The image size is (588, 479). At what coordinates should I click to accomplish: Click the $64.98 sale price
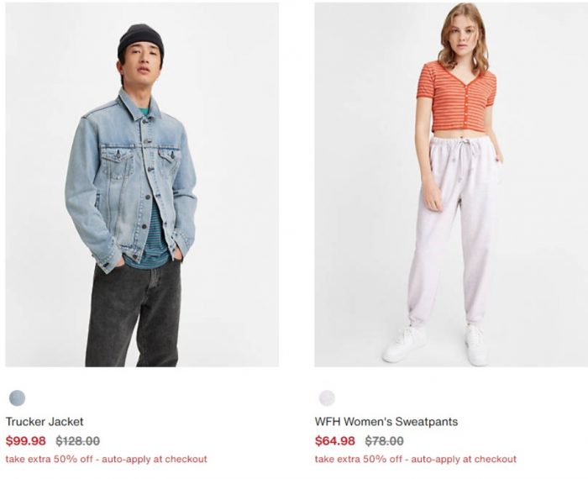[335, 440]
